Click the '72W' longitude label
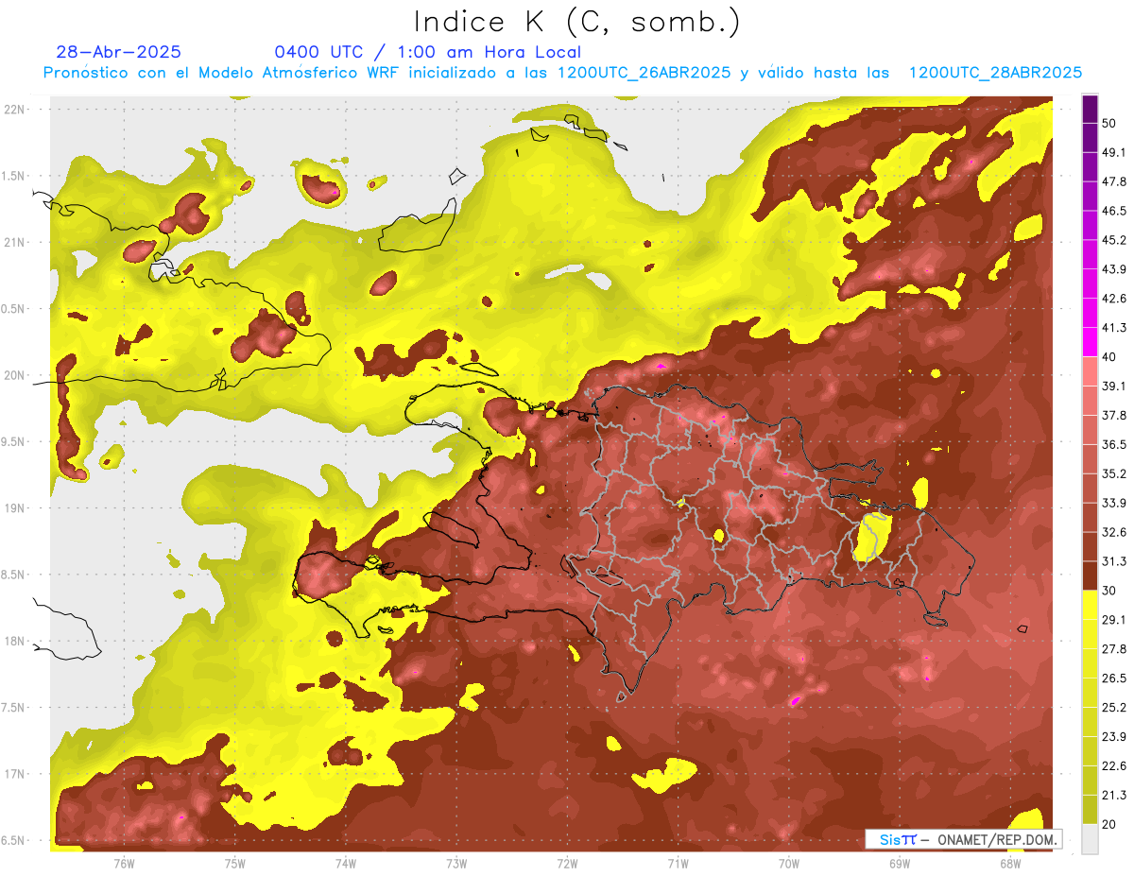Viewport: 1134px width, 876px height. click(x=567, y=863)
